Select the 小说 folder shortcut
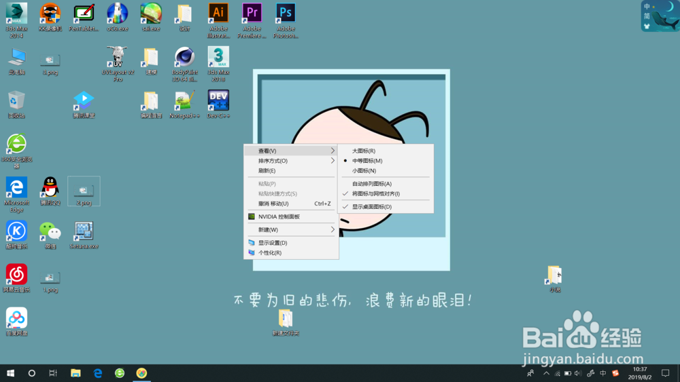680x382 pixels. click(555, 279)
